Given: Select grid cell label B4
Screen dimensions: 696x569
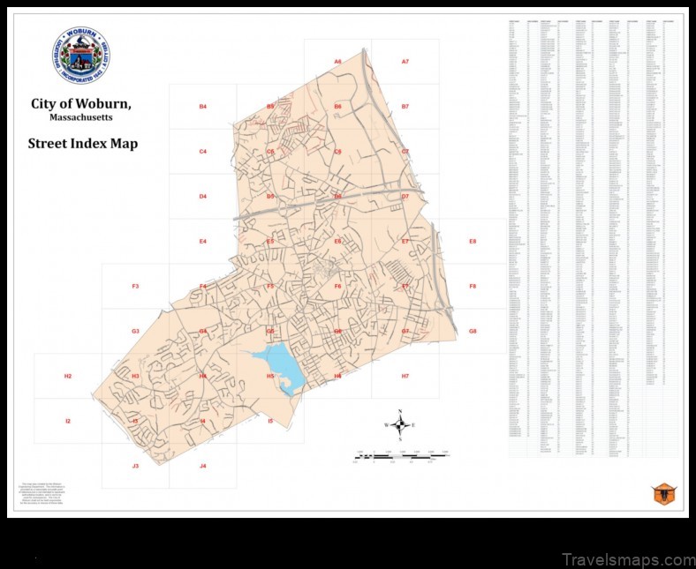Looking at the screenshot, I should pos(202,107).
